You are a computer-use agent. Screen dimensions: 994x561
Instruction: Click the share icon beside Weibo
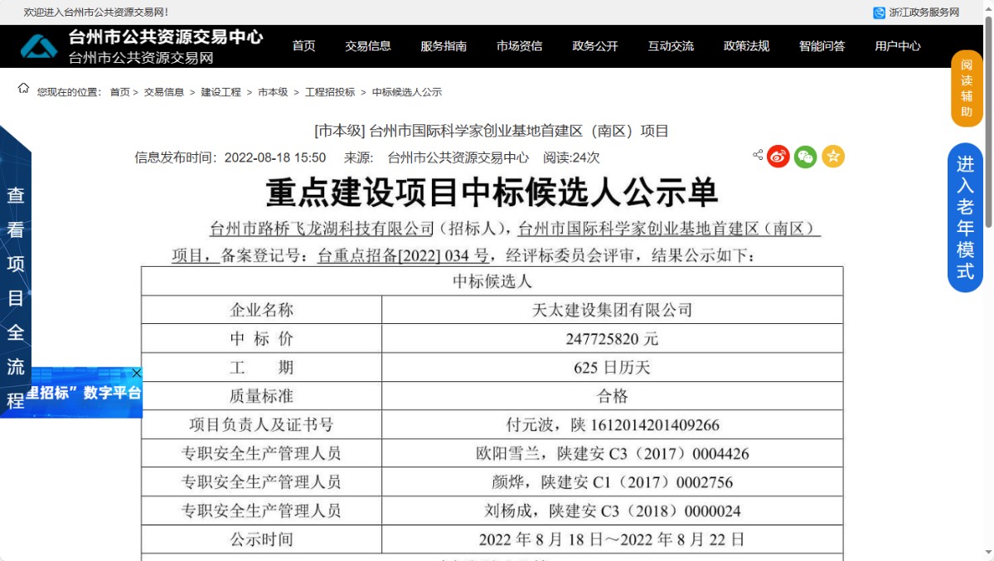pyautogui.click(x=758, y=155)
